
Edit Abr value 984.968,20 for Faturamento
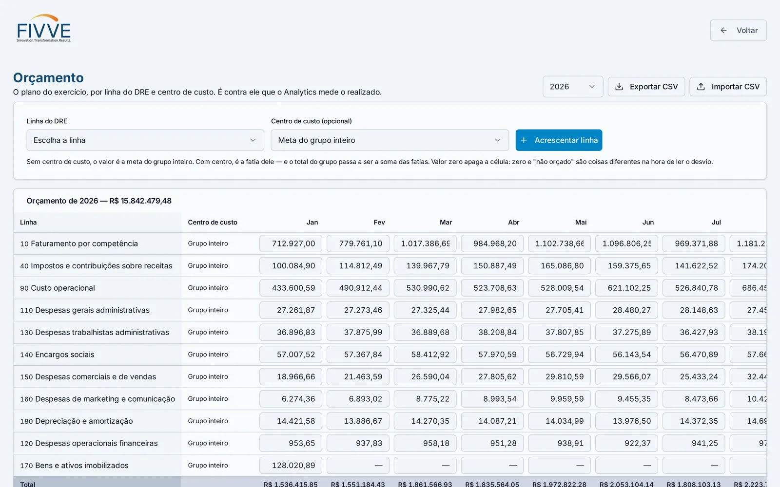point(492,243)
